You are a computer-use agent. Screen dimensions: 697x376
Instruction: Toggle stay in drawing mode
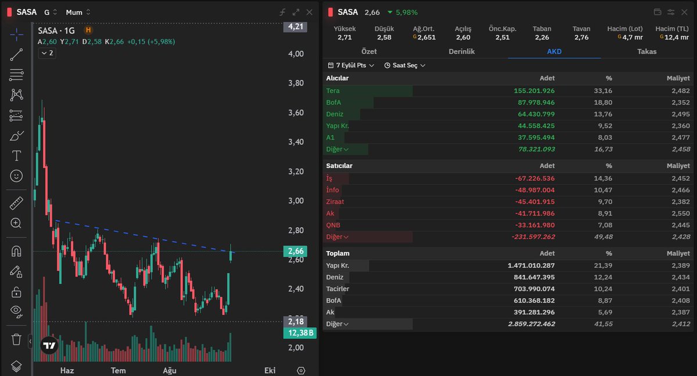click(16, 271)
